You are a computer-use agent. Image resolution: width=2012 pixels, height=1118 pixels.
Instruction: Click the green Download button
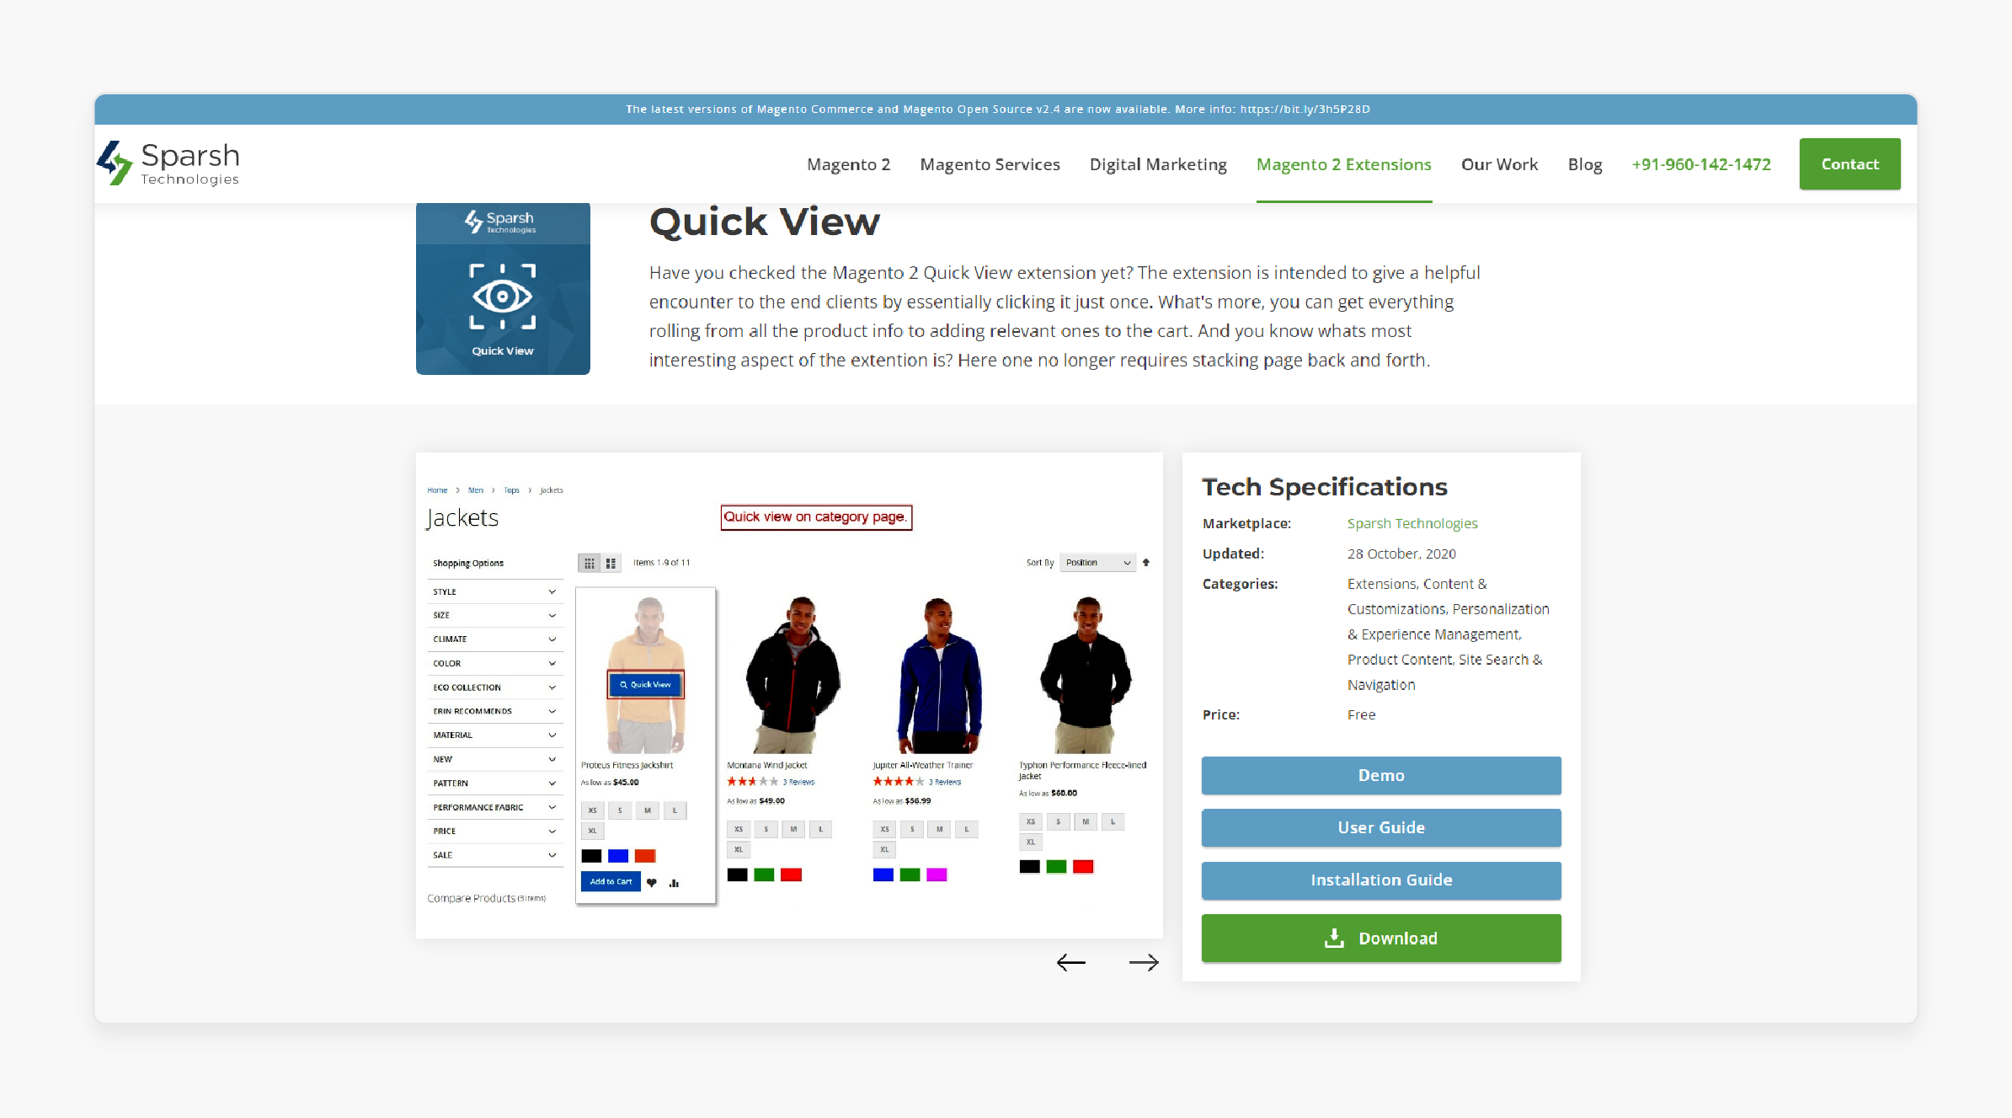(x=1381, y=938)
